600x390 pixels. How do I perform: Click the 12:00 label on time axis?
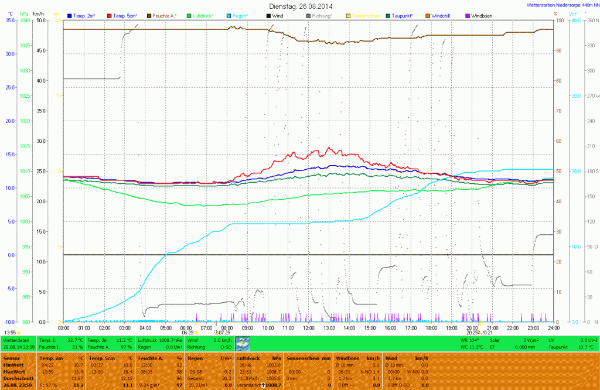(x=308, y=328)
